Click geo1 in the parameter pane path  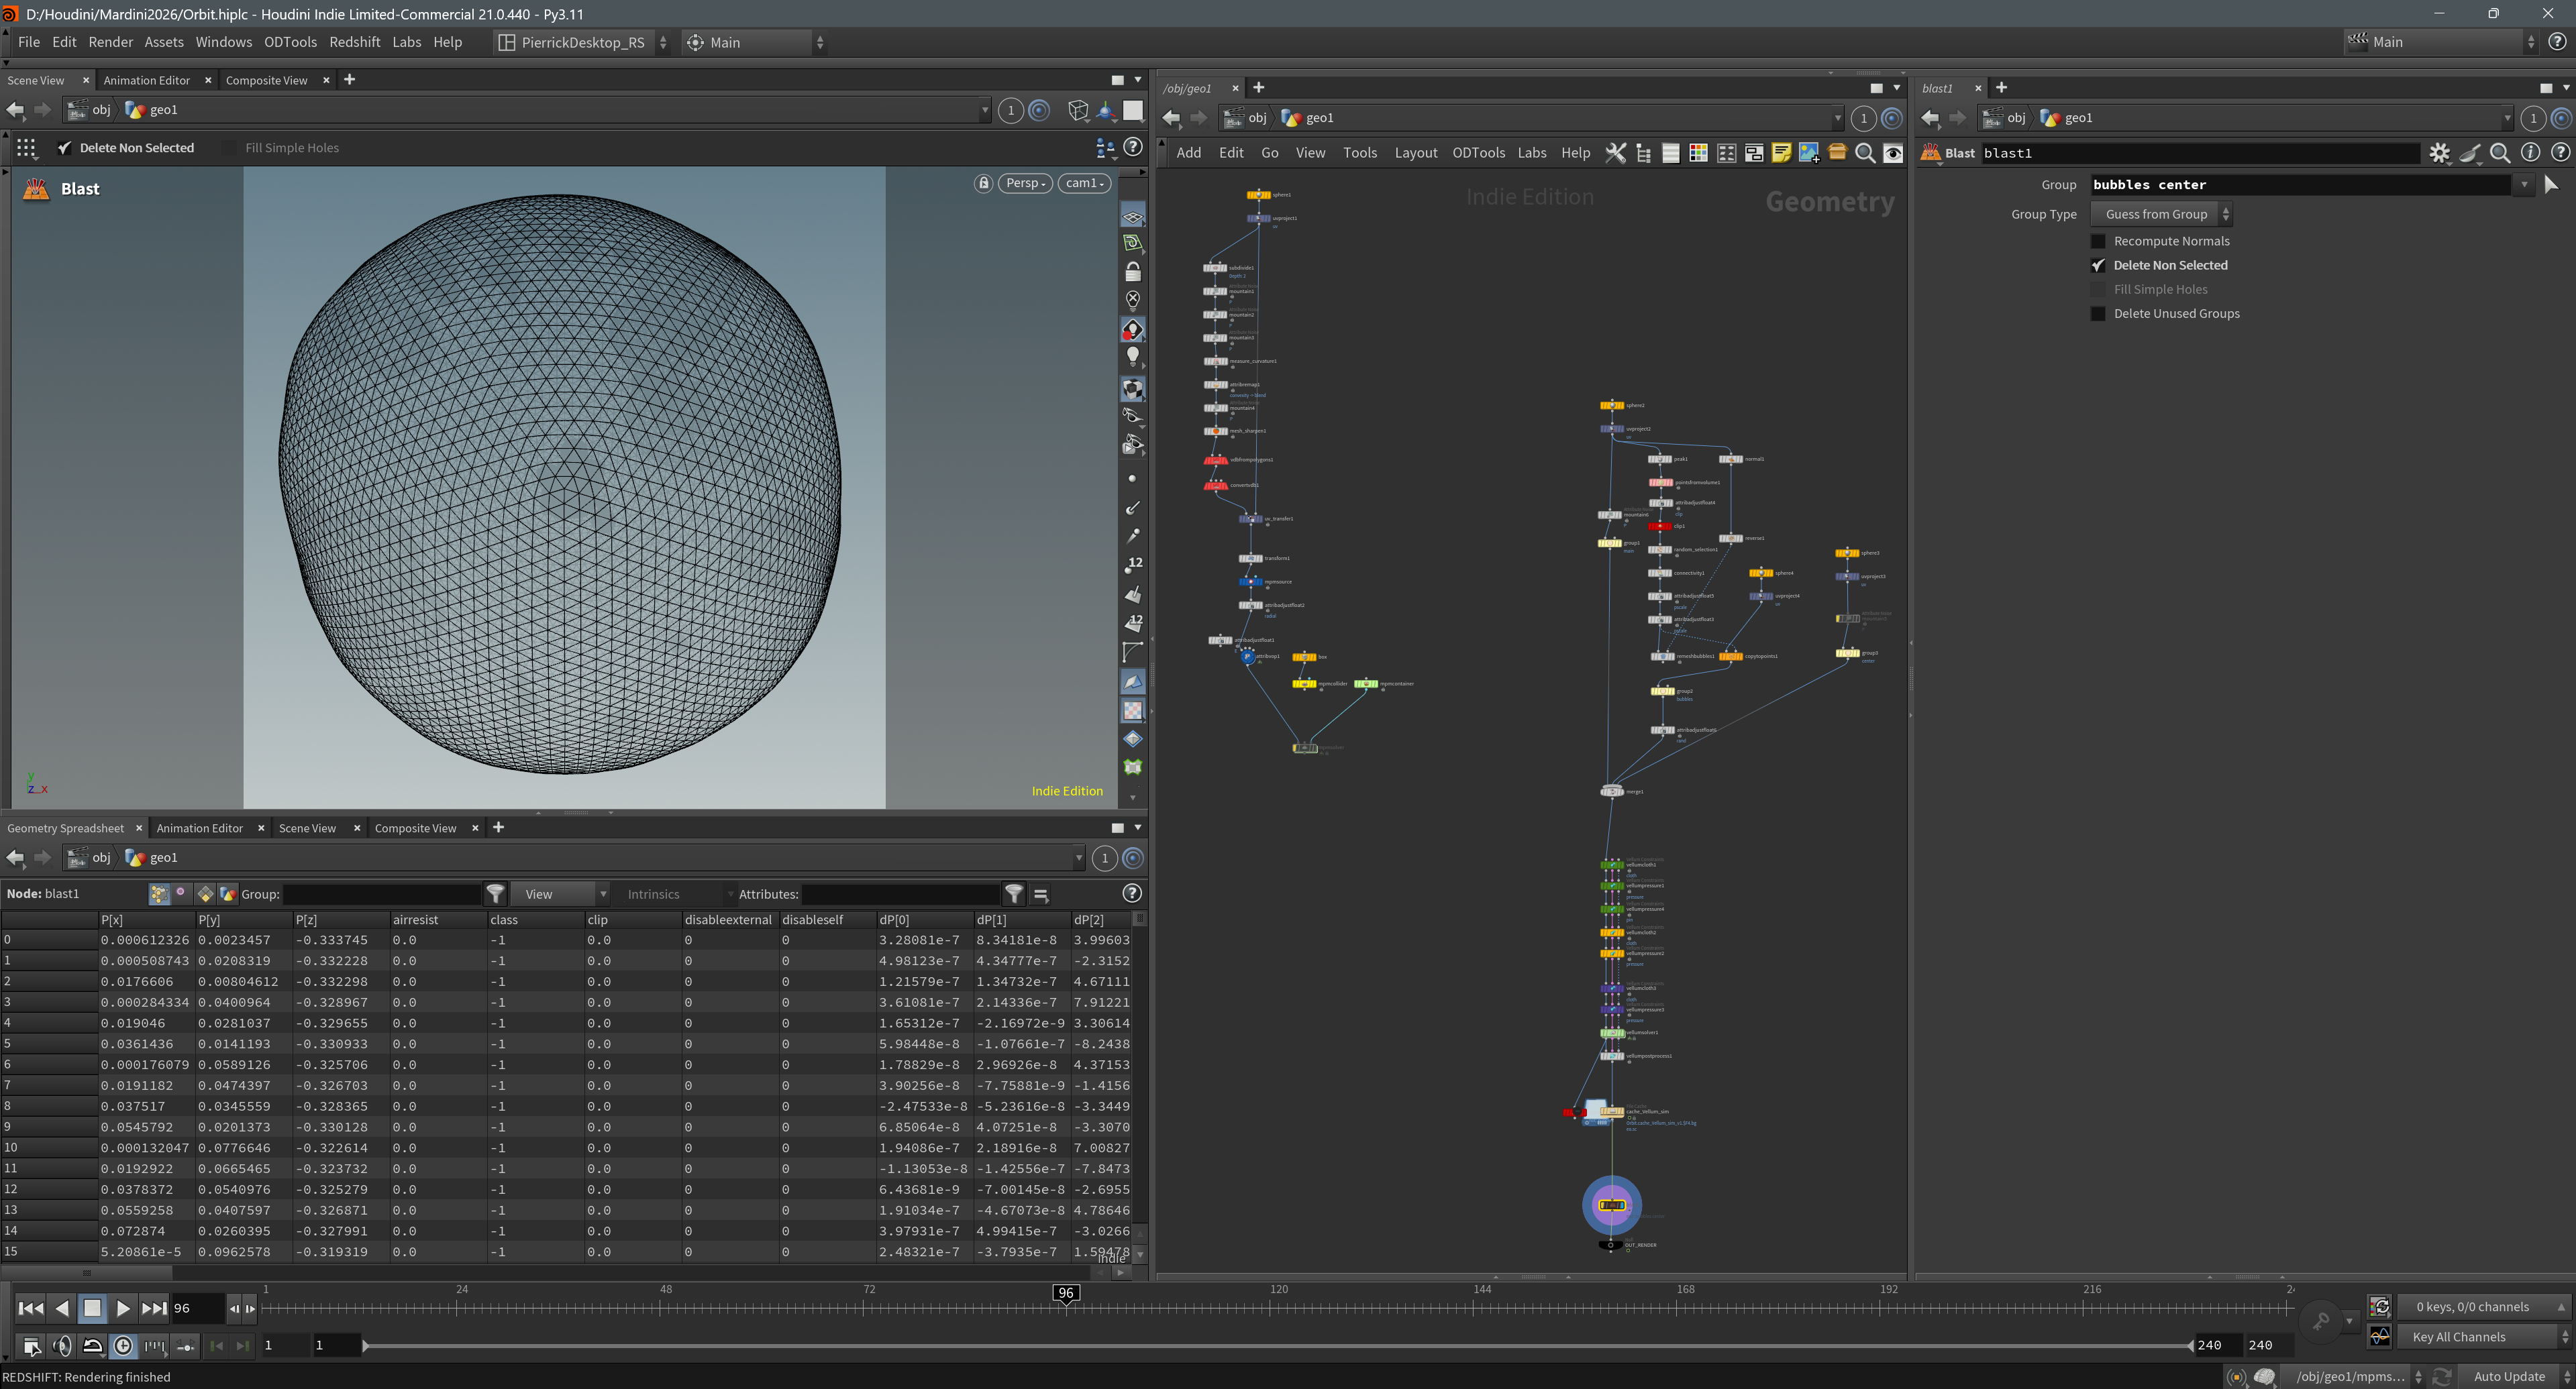coord(2068,118)
